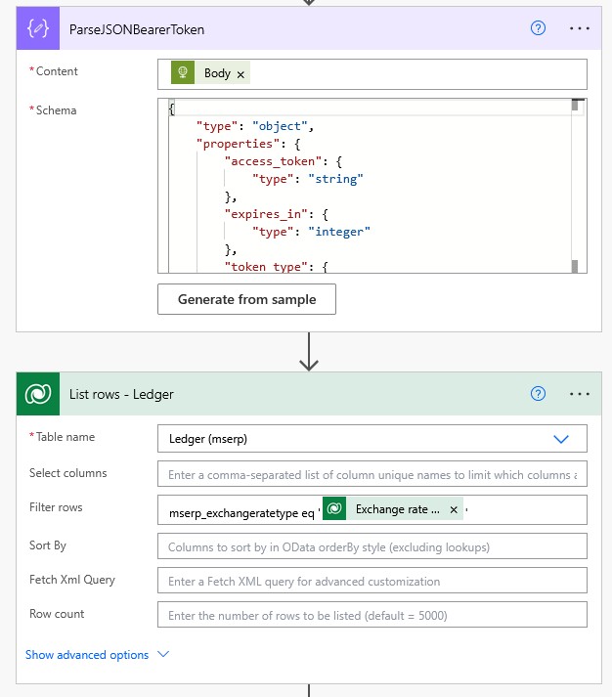Click Generate from sample button
This screenshot has height=697, width=612.
click(x=246, y=299)
